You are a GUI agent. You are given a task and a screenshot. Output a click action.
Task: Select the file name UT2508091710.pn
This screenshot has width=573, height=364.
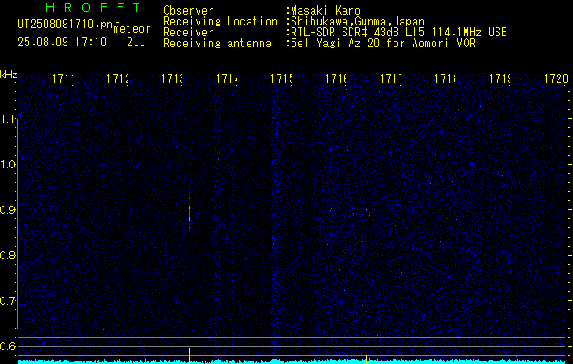pos(65,24)
